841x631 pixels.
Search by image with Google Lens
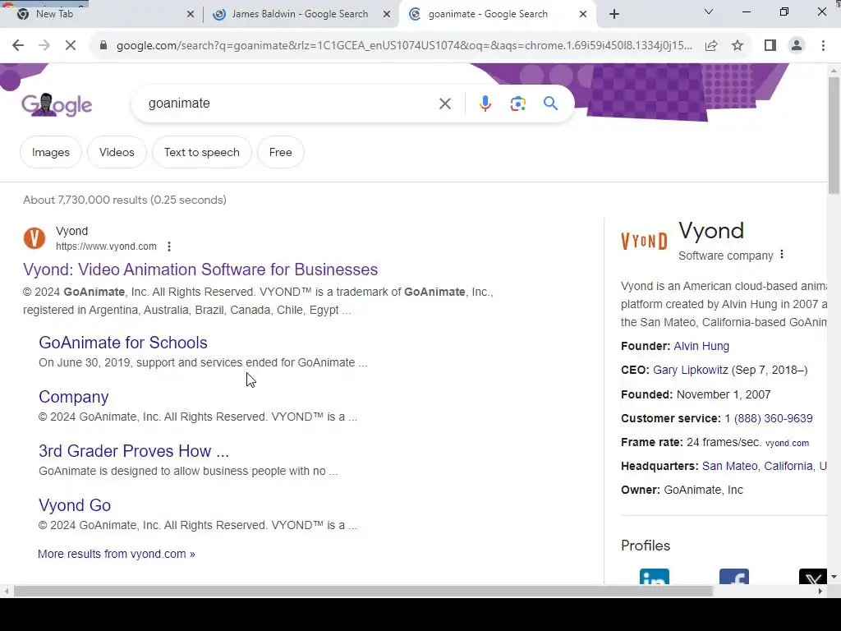[517, 104]
